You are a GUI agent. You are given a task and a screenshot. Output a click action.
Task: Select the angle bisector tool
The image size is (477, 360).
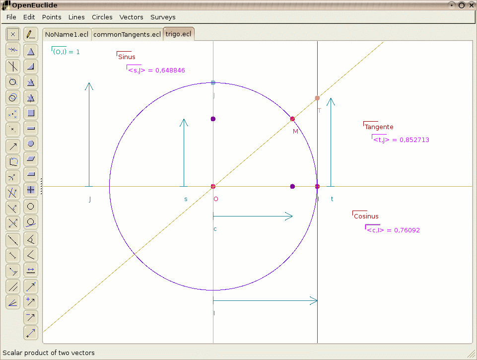[13, 302]
